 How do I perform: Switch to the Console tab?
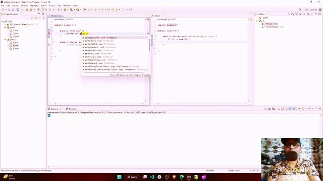55,109
